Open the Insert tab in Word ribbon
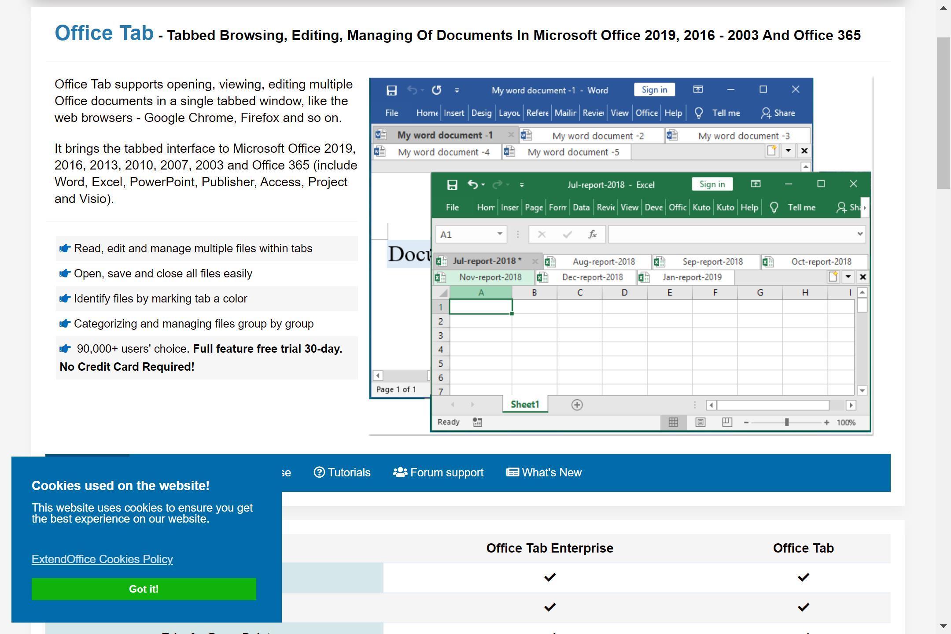The image size is (951, 634). pyautogui.click(x=453, y=113)
